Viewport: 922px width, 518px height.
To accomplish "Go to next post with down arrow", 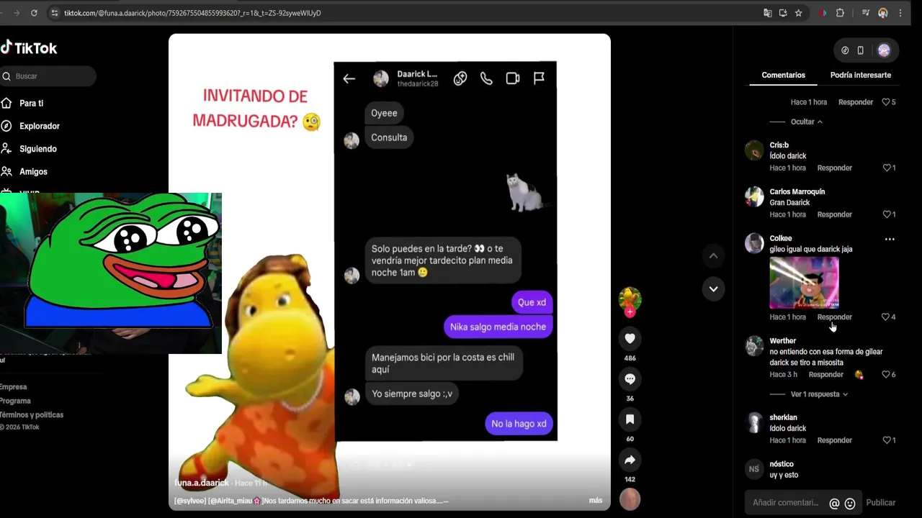I will coord(713,288).
